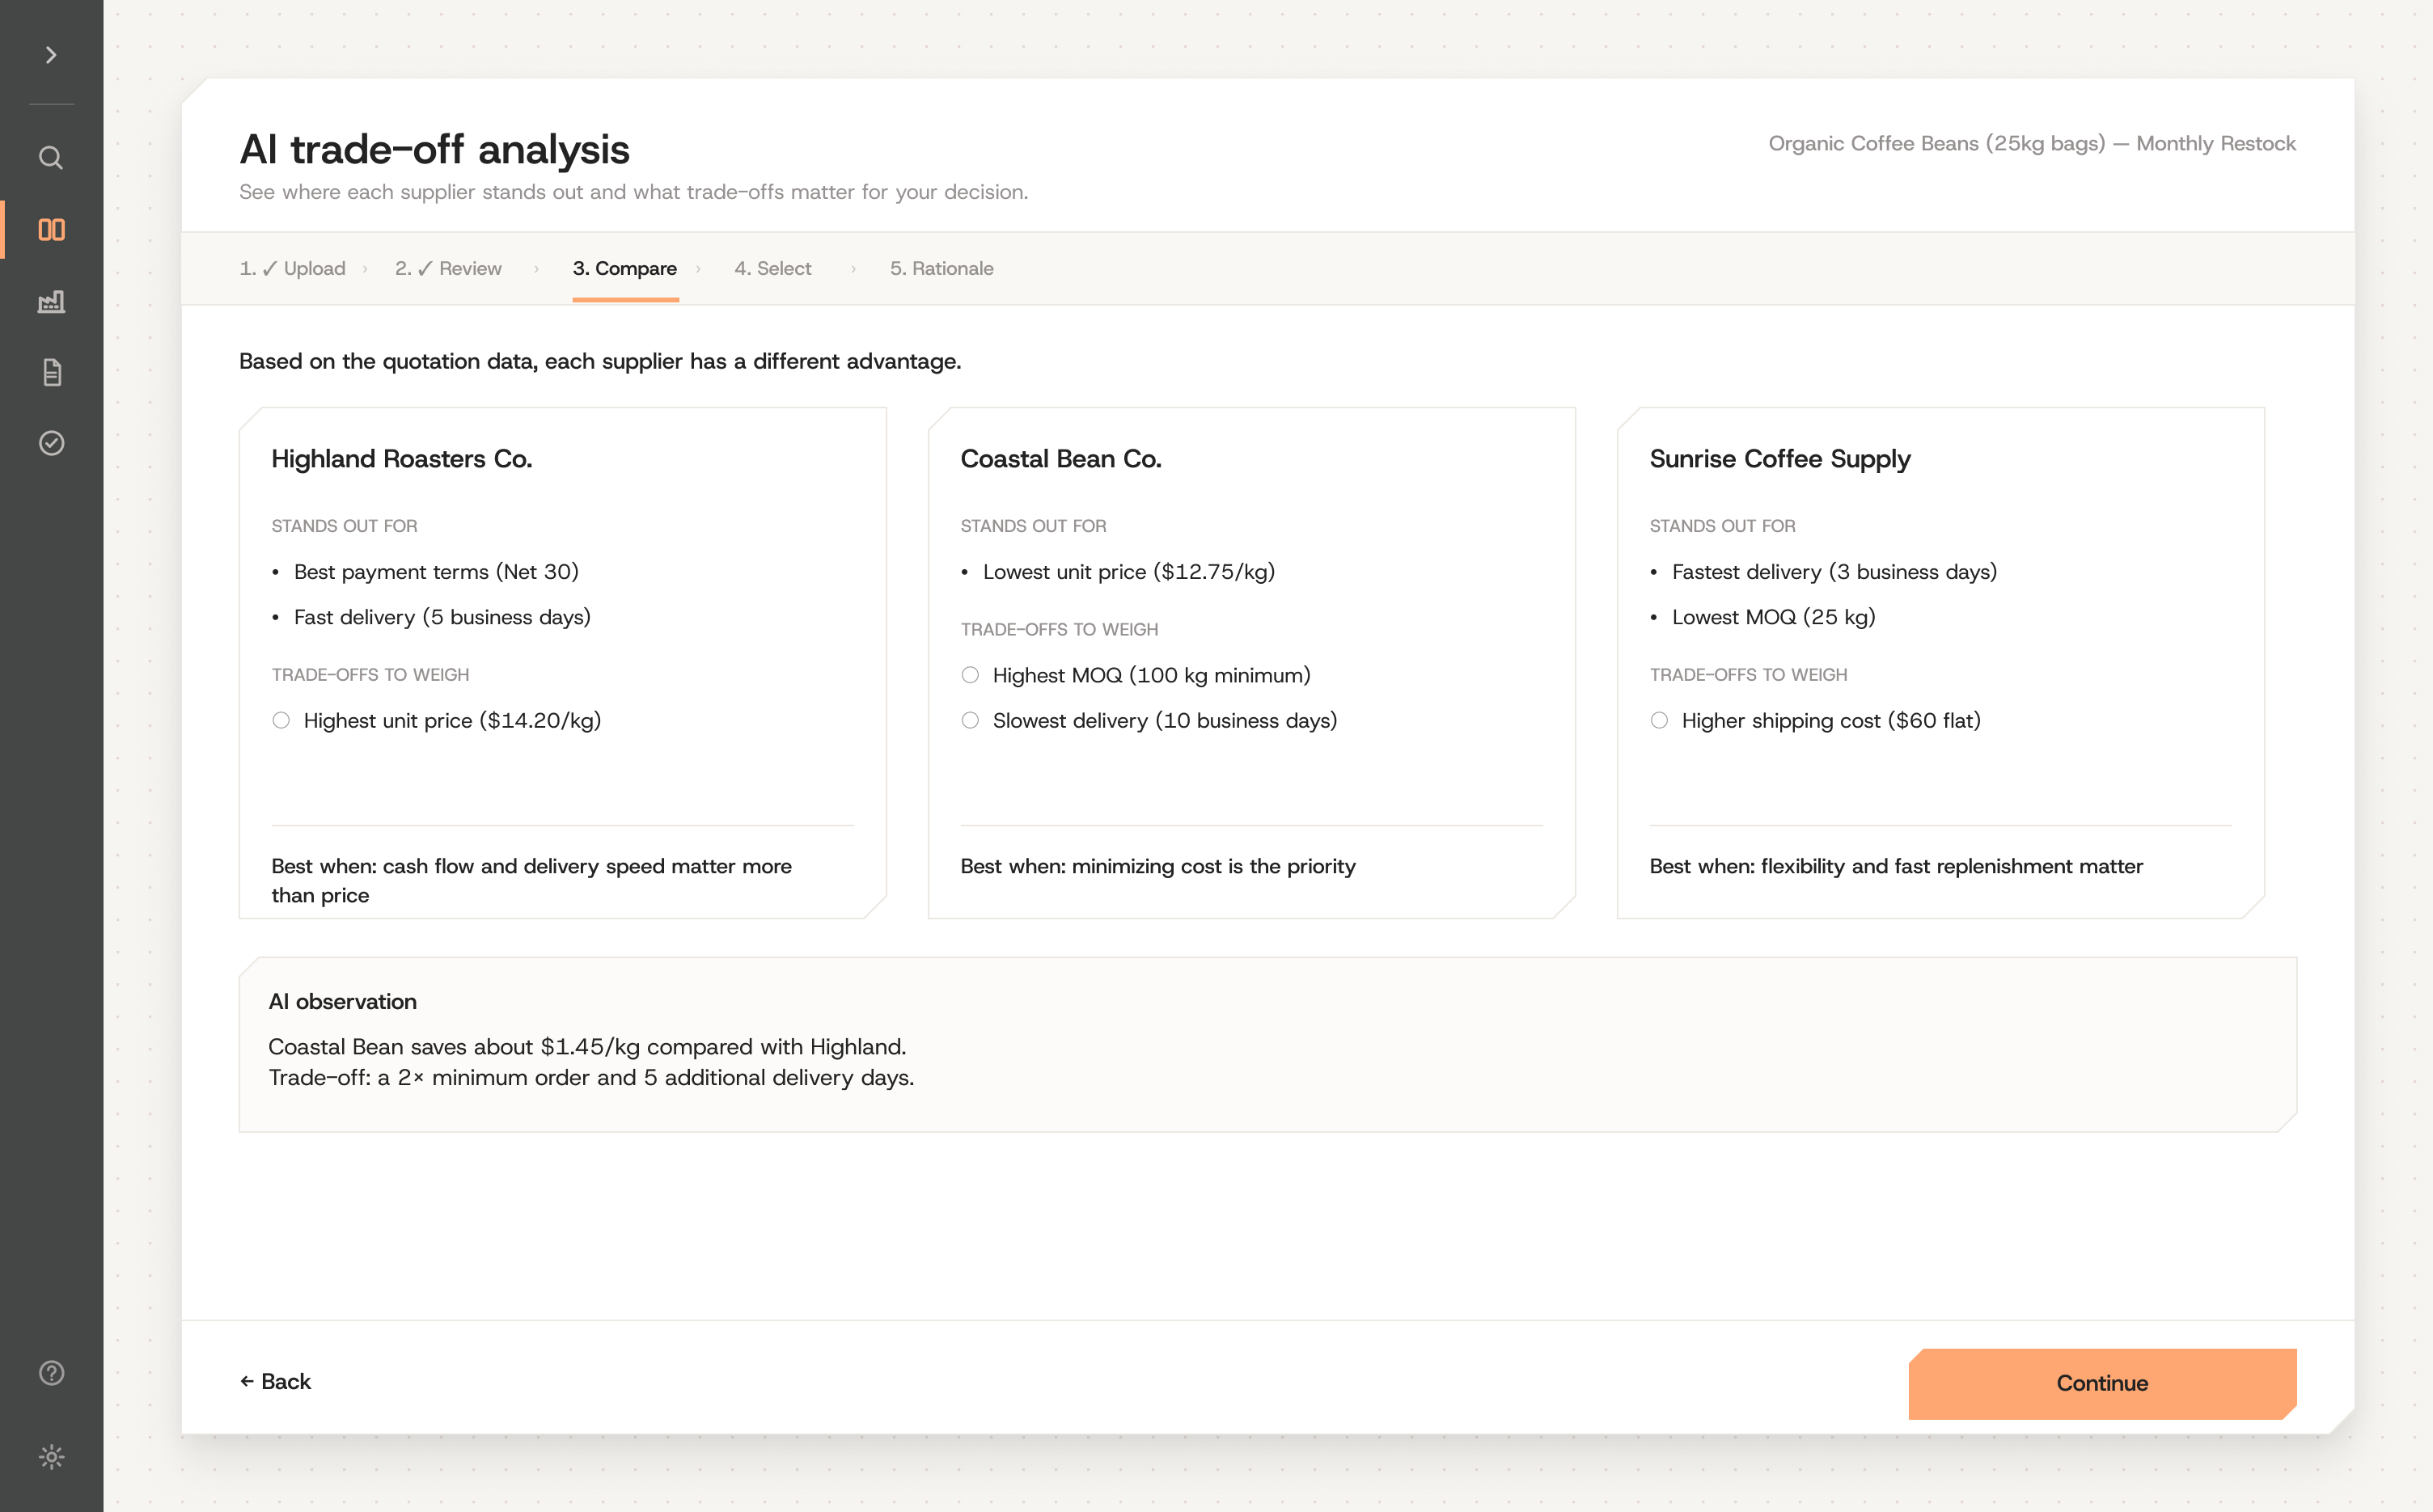
Task: Open the factory suppliers icon in sidebar
Action: (51, 301)
